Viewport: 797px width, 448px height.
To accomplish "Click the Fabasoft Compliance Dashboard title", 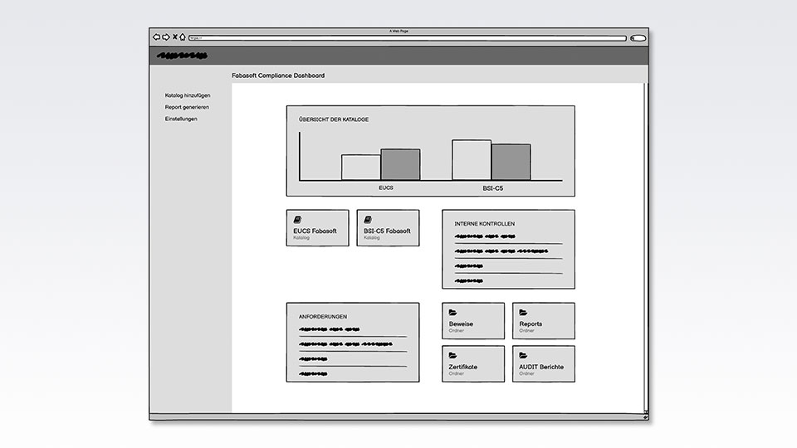I will click(x=278, y=75).
